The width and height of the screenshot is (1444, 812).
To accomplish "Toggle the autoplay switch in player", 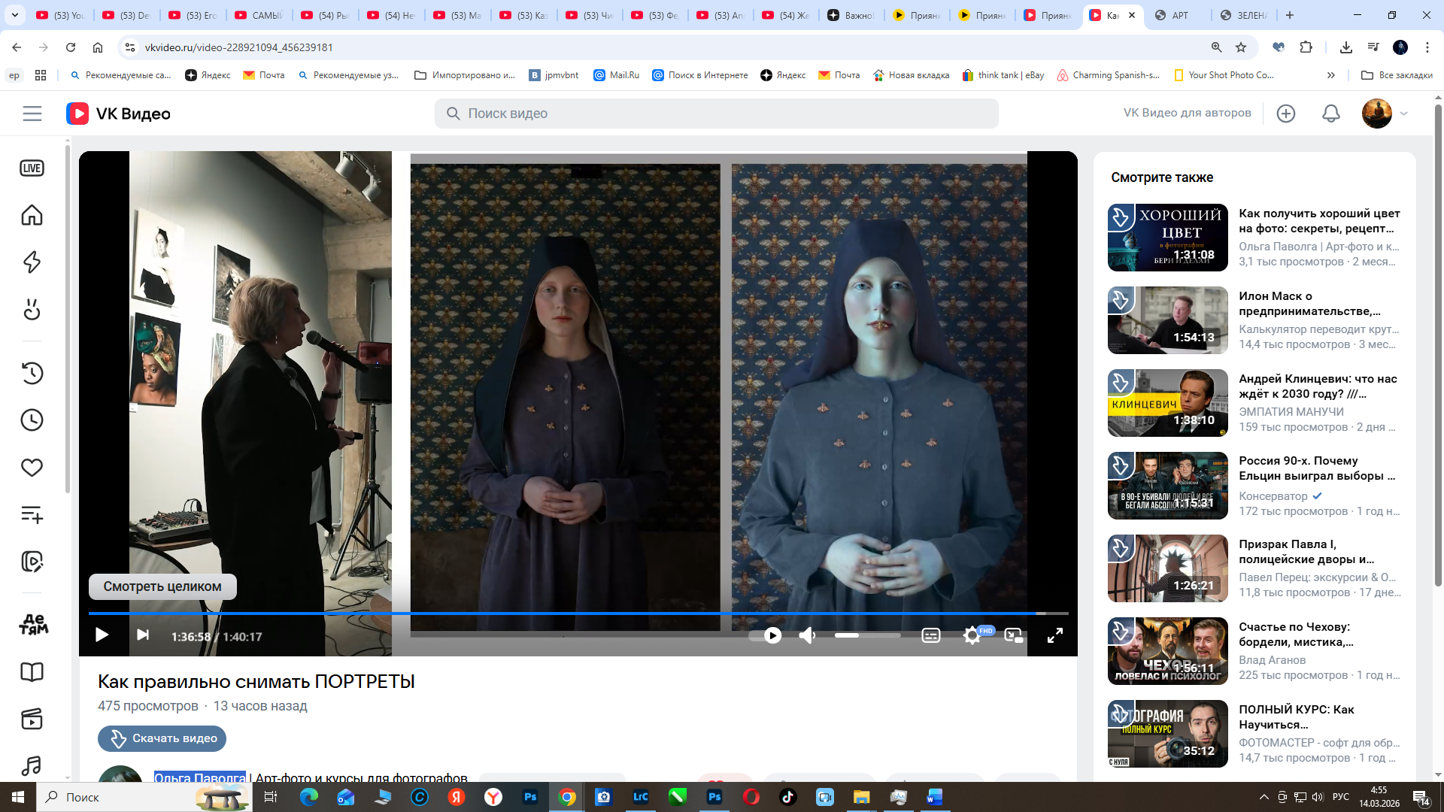I will point(766,636).
